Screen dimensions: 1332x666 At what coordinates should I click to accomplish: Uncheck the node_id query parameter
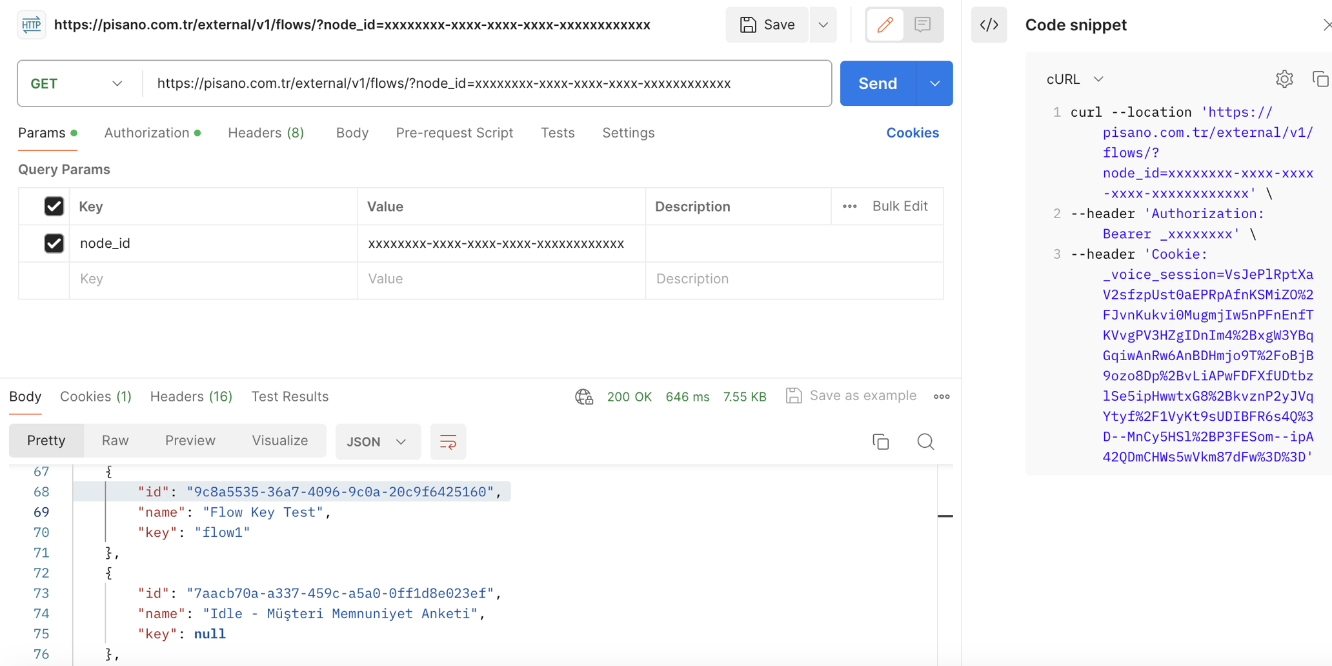tap(54, 243)
